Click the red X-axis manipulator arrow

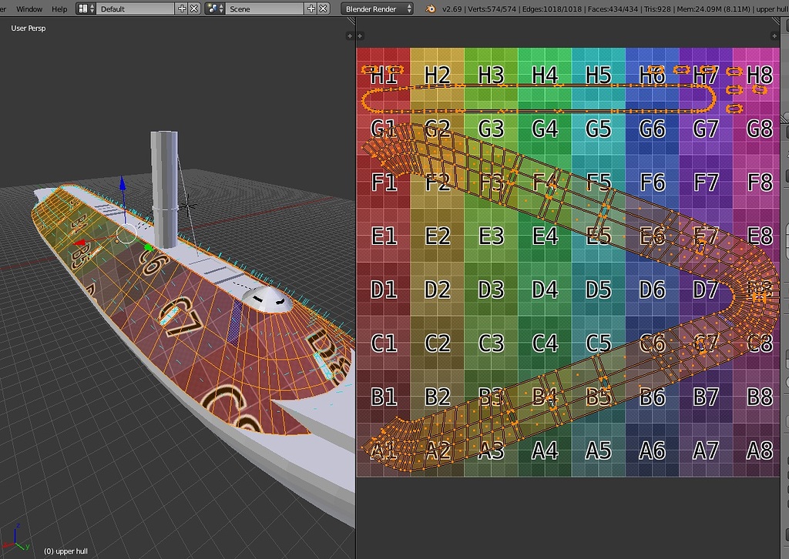click(x=80, y=243)
